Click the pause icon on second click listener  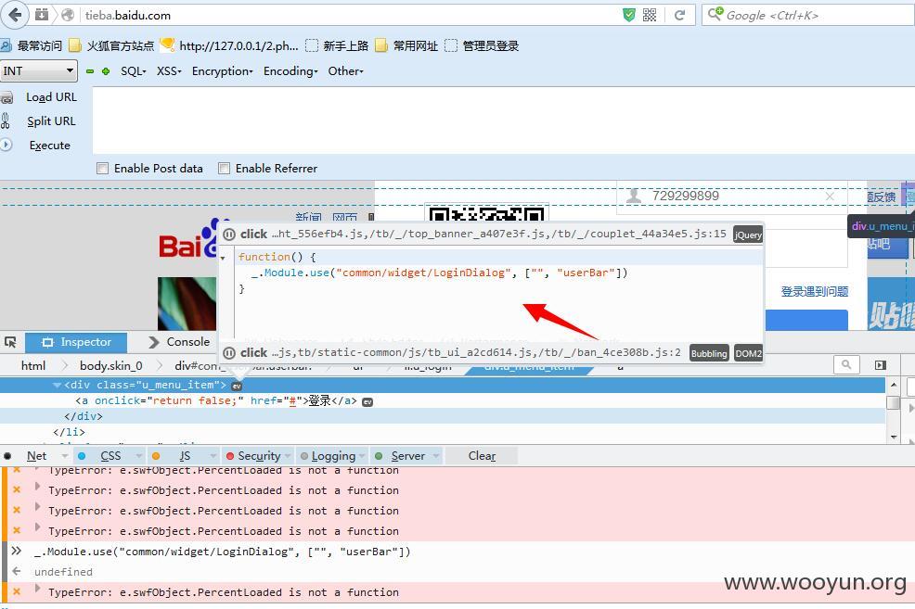coord(229,352)
